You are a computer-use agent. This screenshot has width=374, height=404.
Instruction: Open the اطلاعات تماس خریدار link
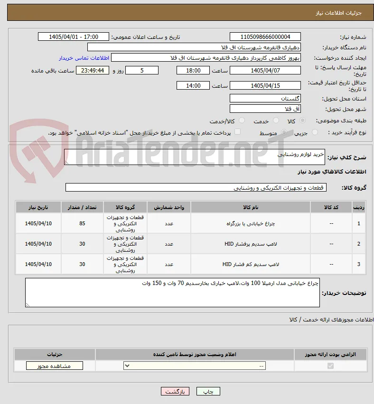click(84, 58)
